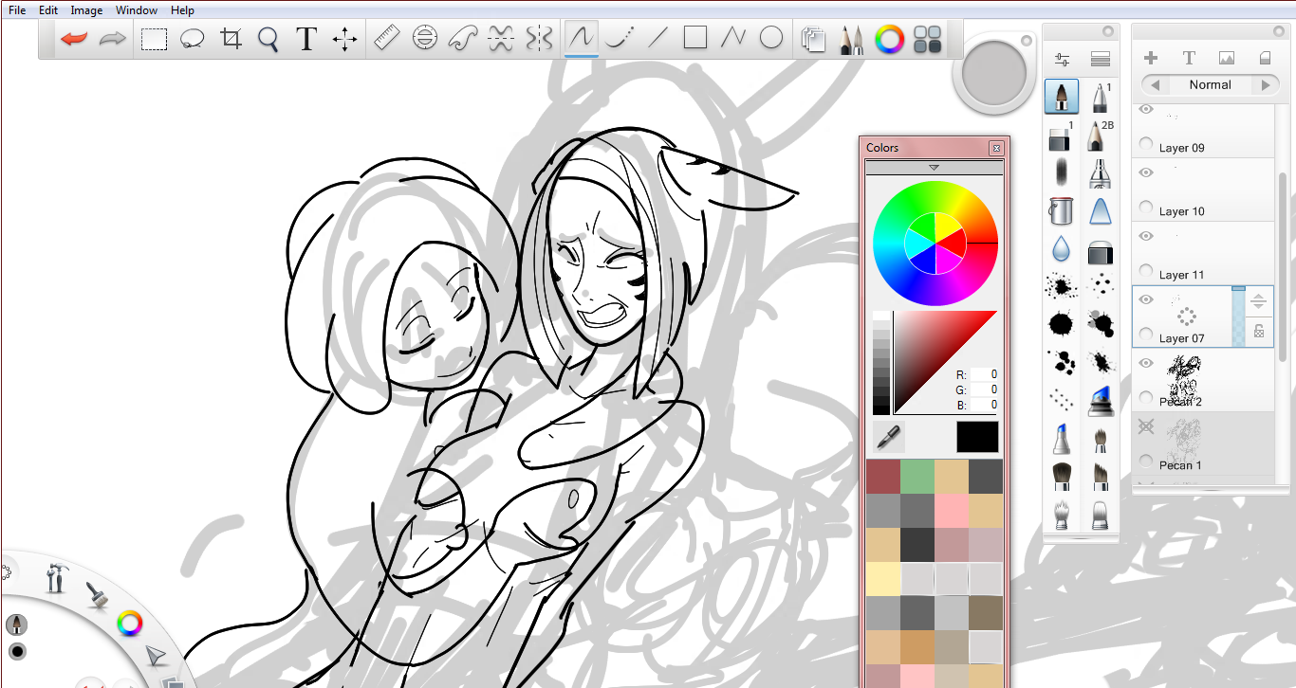The width and height of the screenshot is (1296, 688).
Task: Open the Window menu
Action: [x=137, y=10]
